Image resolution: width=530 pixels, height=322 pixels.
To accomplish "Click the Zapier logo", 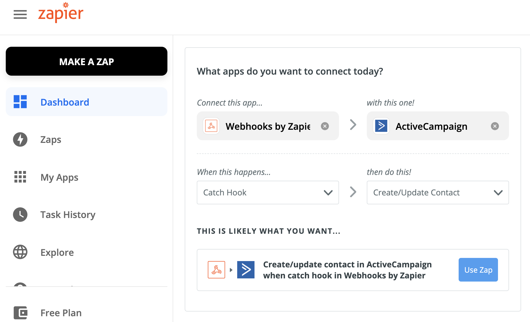I will point(61,12).
